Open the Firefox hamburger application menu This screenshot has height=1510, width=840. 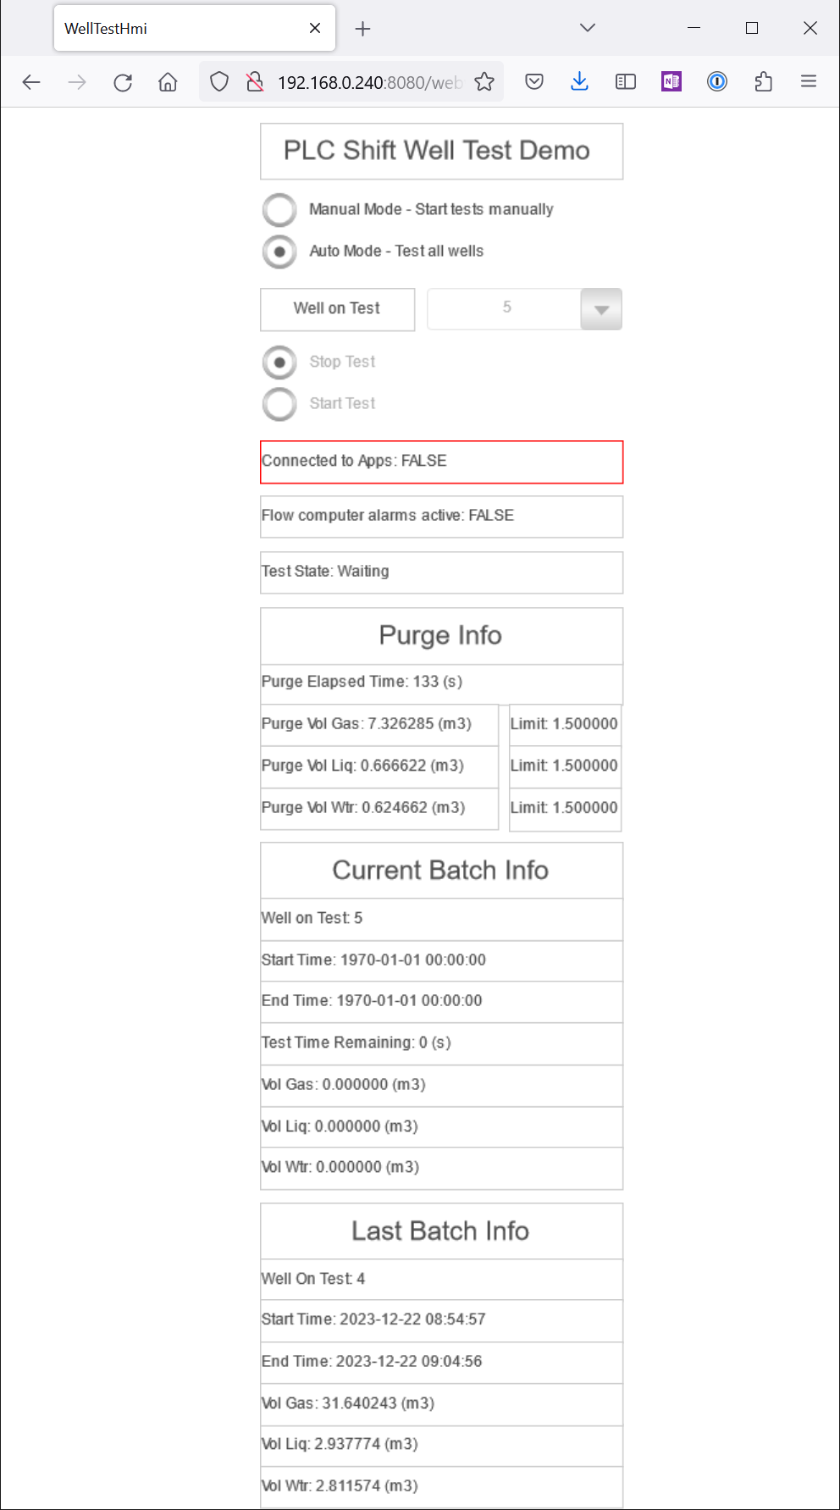[x=809, y=82]
